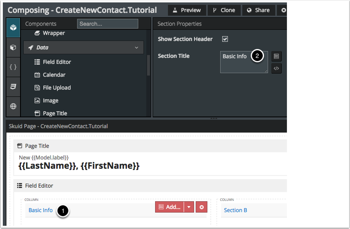Image resolution: width=350 pixels, height=229 pixels.
Task: Open the Components cube sidebar tab
Action: (x=13, y=27)
